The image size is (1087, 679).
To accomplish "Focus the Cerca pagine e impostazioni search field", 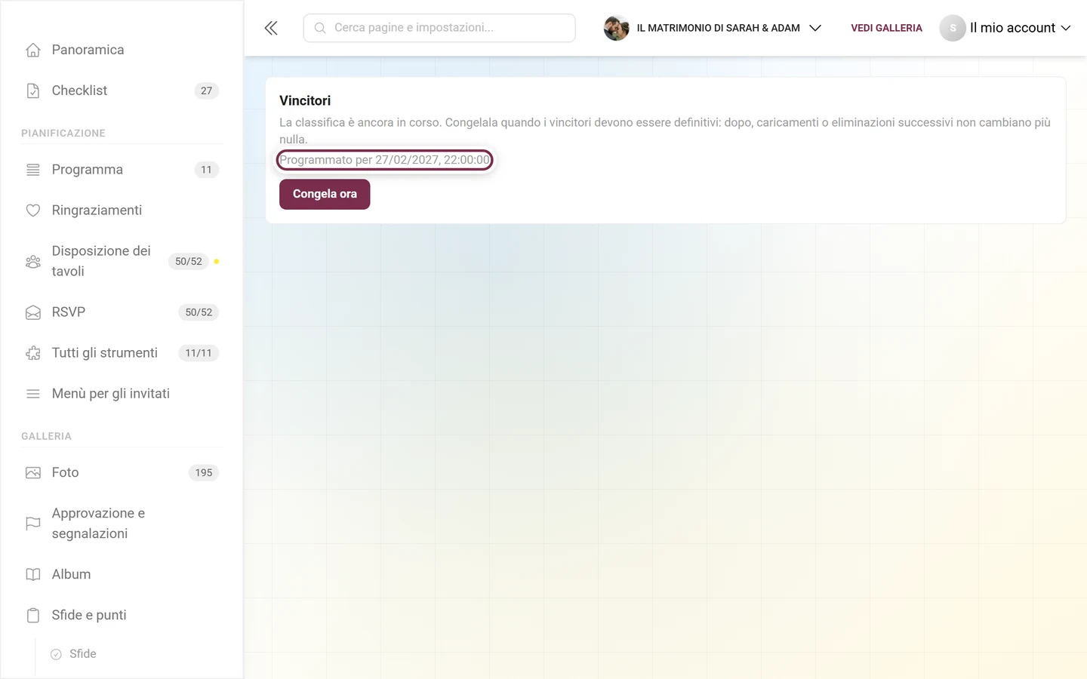I will tap(439, 28).
